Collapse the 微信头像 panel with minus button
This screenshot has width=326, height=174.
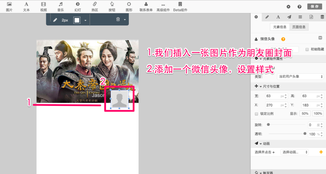click(320, 38)
